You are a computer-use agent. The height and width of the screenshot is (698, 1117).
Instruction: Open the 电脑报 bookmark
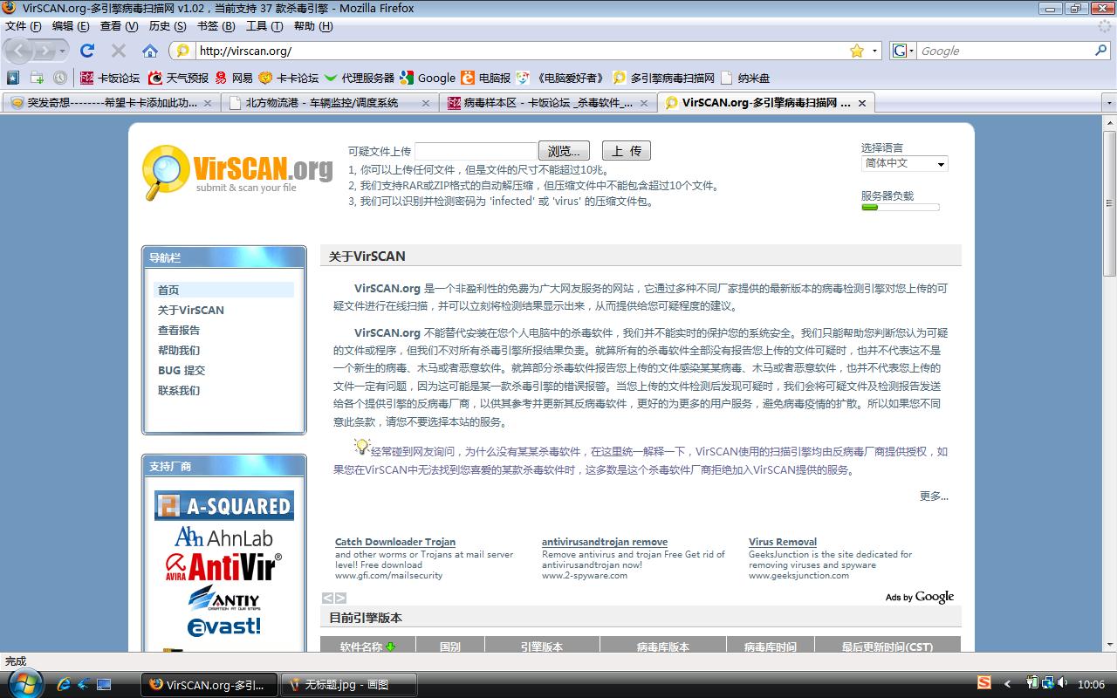486,78
